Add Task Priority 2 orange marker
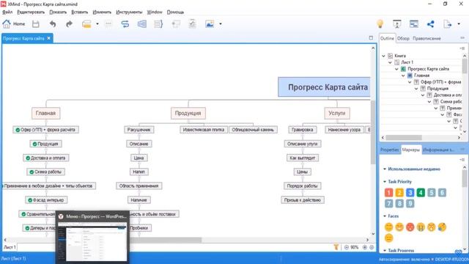 (399, 192)
